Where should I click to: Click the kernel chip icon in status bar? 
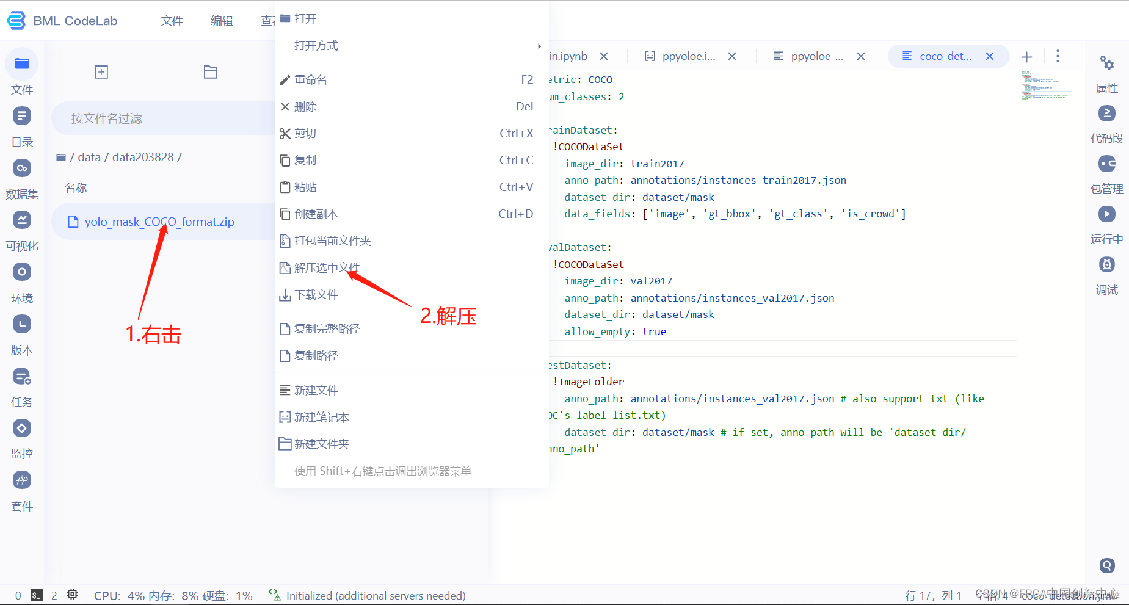(x=73, y=595)
